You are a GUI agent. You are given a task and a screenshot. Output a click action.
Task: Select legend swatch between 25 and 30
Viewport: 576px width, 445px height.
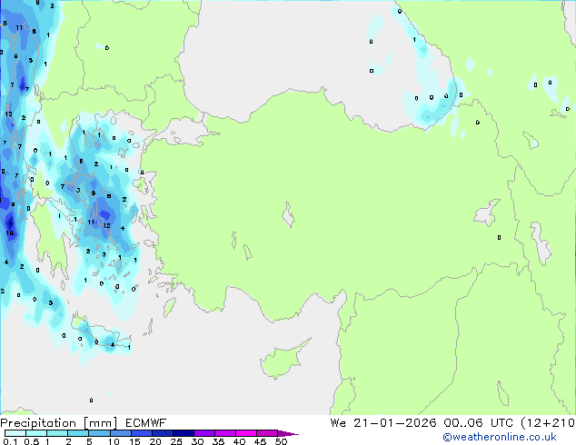click(184, 433)
